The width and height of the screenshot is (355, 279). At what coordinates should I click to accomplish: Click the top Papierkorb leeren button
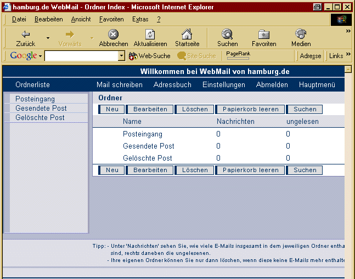click(x=250, y=109)
